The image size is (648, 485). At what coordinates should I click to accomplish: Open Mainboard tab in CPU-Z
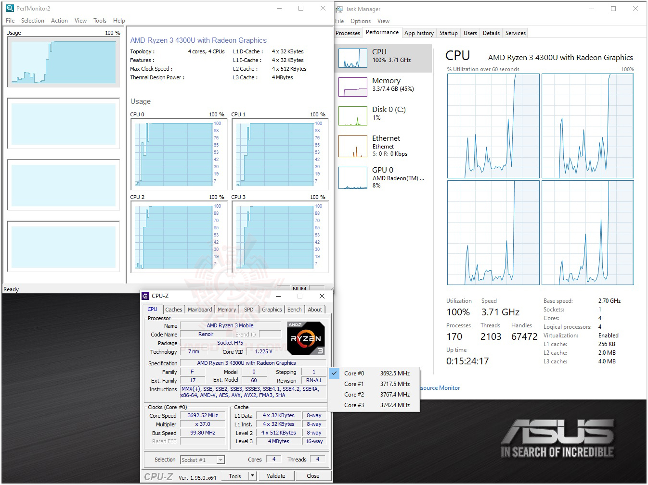200,310
